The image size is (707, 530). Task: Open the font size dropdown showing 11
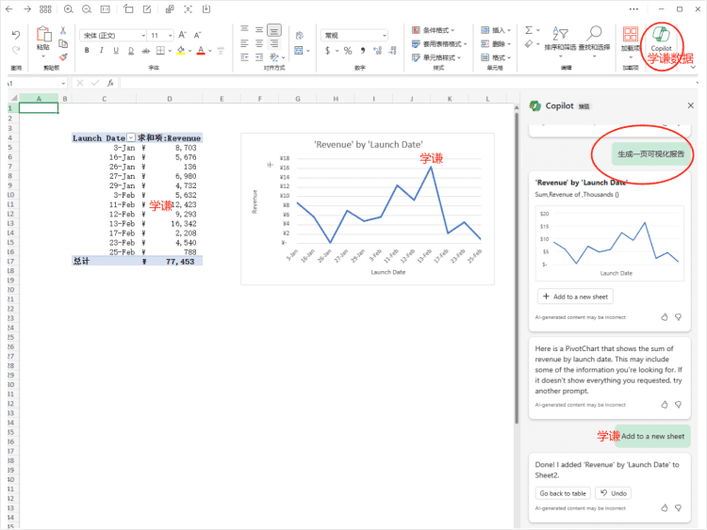click(170, 35)
